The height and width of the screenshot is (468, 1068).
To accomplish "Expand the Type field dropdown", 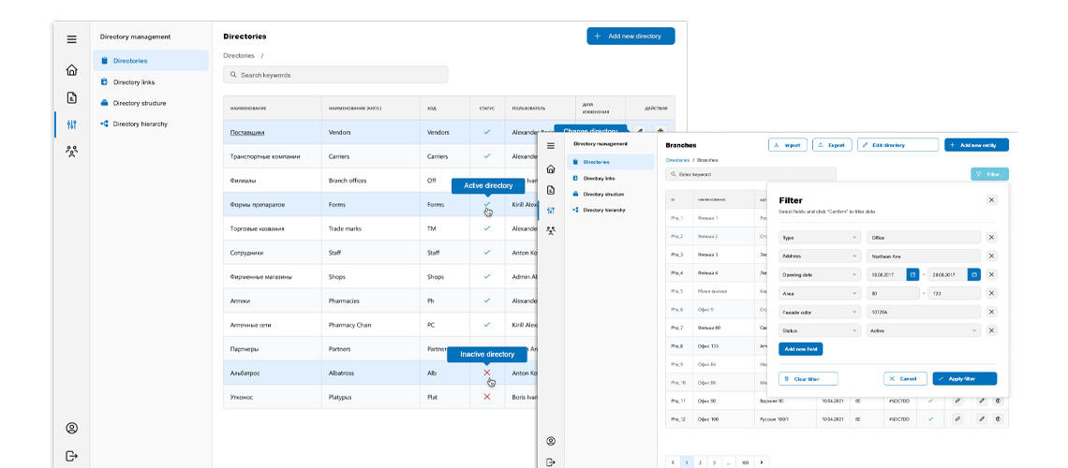I will tap(820, 238).
